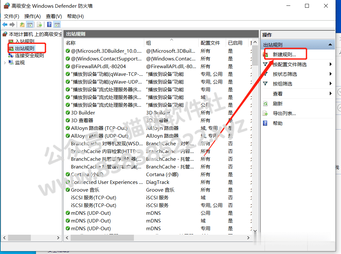The height and width of the screenshot is (254, 341).
Task: Click the enabled checkmark icon of Groove 音乐
Action: pos(68,190)
